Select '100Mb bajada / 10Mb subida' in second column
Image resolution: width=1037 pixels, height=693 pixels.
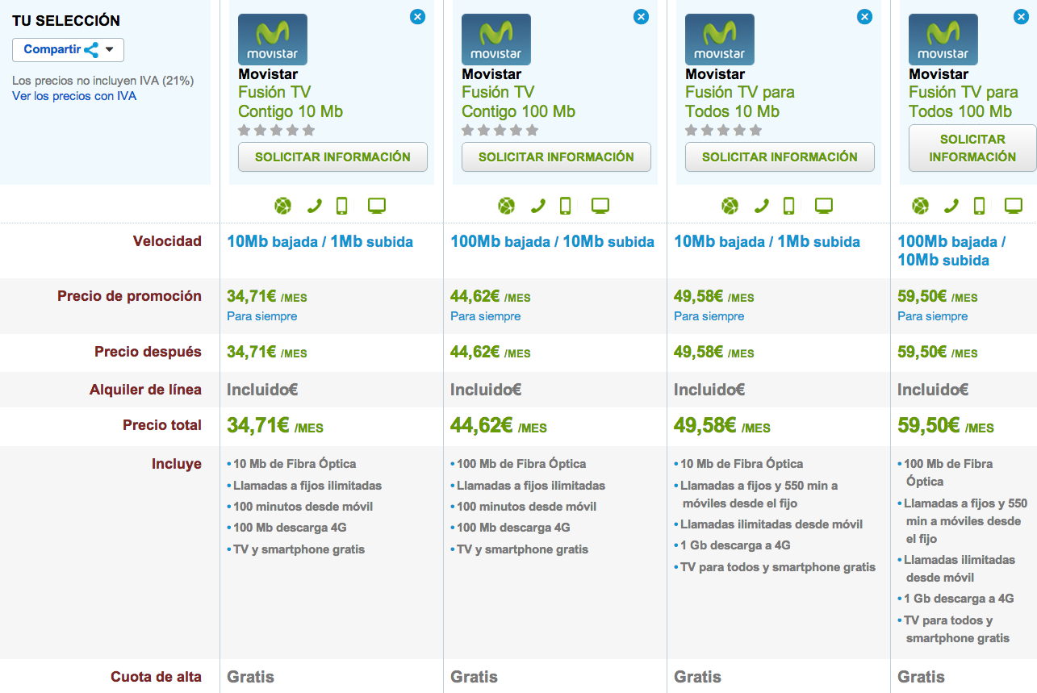tap(552, 241)
